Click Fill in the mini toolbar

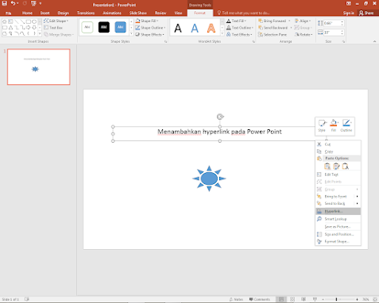(x=334, y=126)
